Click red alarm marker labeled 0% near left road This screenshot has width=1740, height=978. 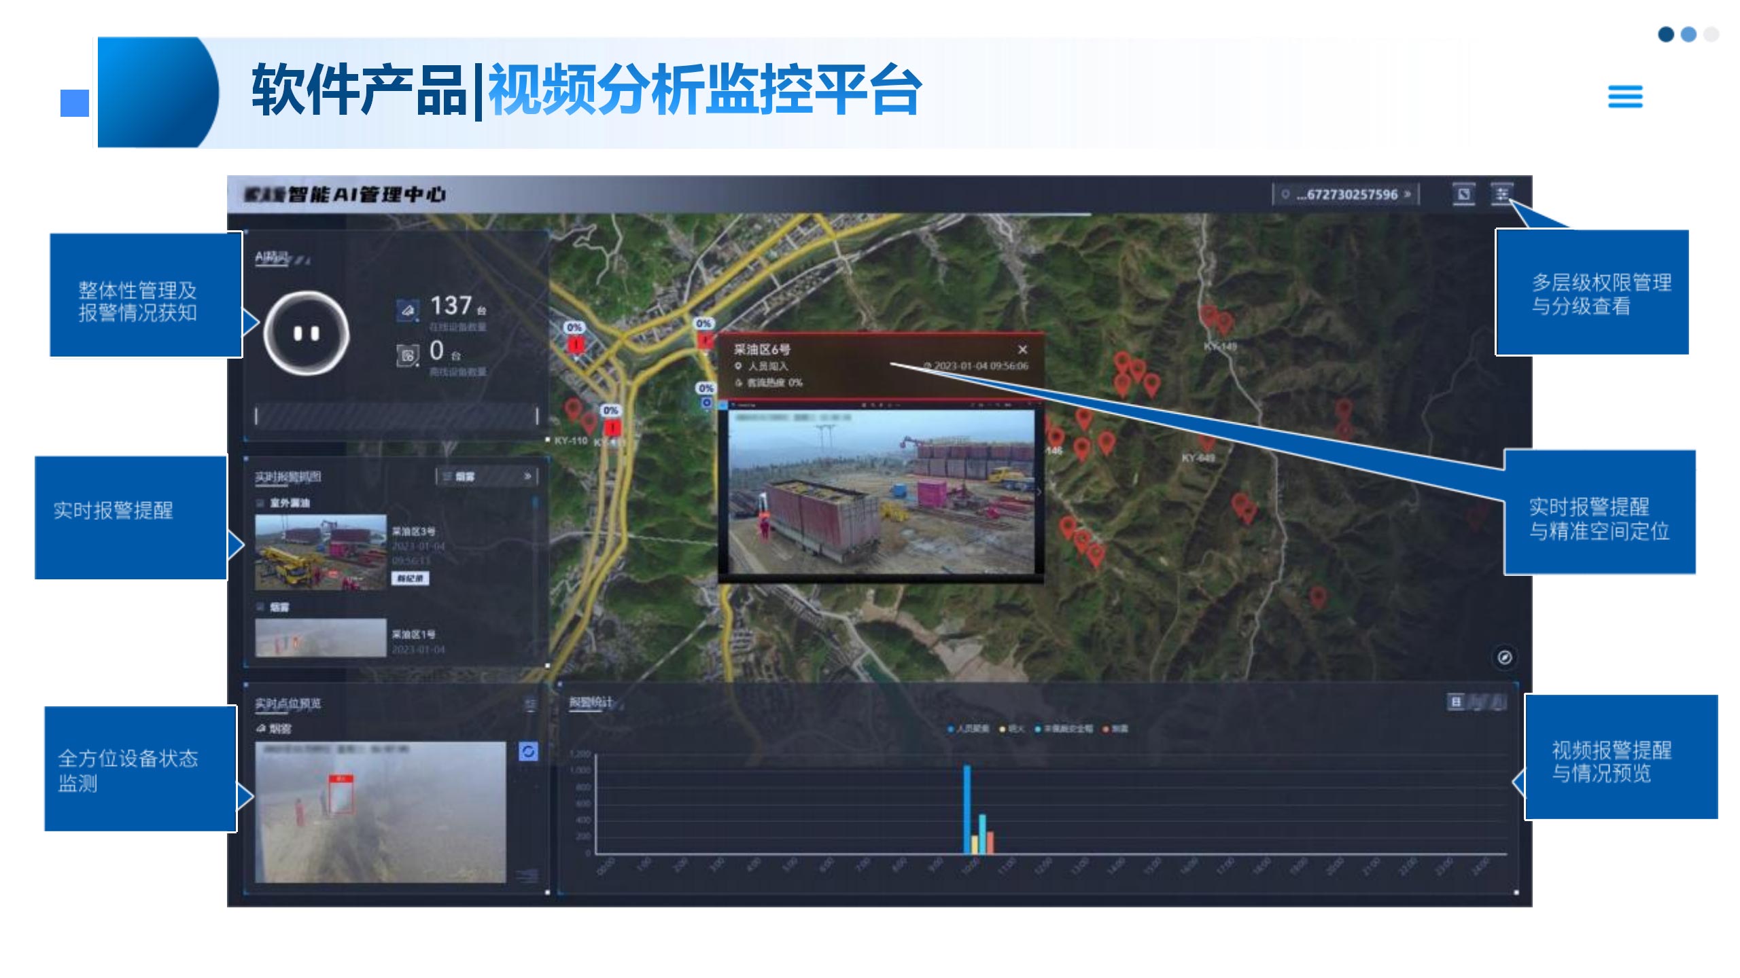tap(576, 344)
